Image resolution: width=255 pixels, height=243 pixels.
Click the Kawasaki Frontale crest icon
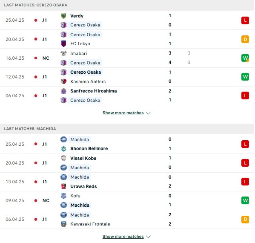tap(63, 224)
